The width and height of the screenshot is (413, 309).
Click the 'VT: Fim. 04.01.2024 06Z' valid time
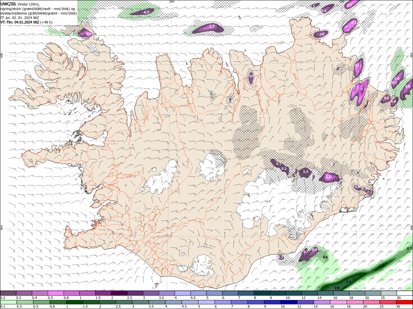pos(20,22)
